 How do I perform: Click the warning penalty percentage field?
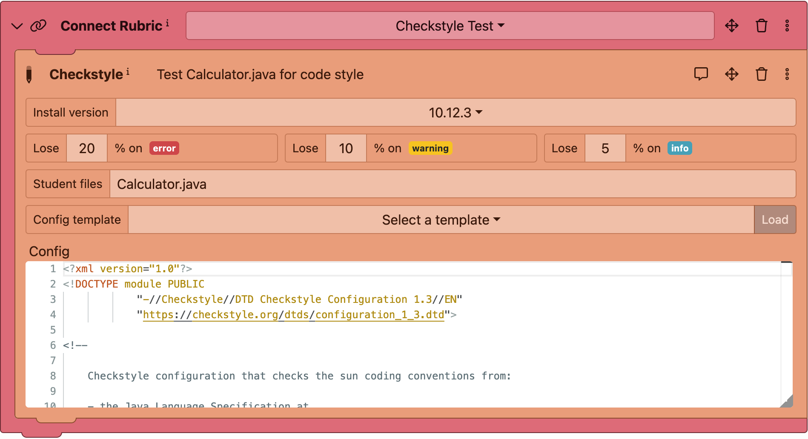(x=346, y=148)
